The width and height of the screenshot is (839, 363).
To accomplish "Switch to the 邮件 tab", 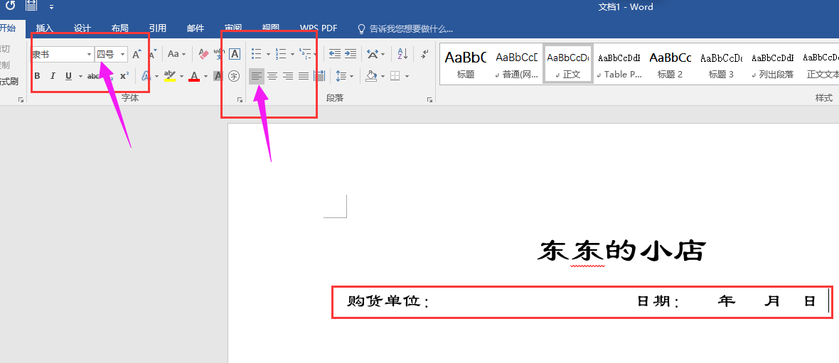I will tap(196, 28).
